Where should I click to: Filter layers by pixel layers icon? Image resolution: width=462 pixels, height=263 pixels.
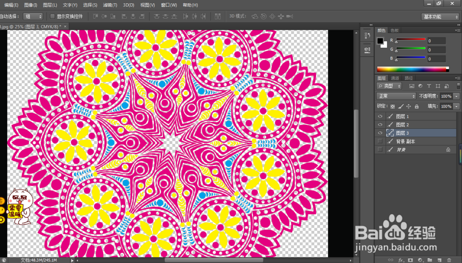(412, 86)
